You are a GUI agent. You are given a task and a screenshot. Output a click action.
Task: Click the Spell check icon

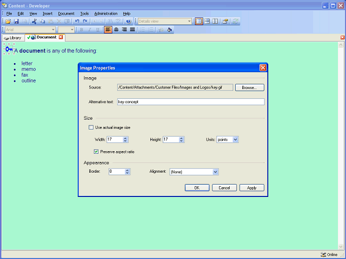click(x=118, y=22)
